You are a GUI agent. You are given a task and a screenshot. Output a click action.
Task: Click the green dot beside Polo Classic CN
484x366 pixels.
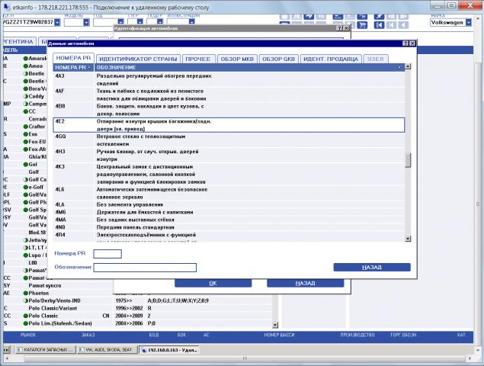(26, 316)
